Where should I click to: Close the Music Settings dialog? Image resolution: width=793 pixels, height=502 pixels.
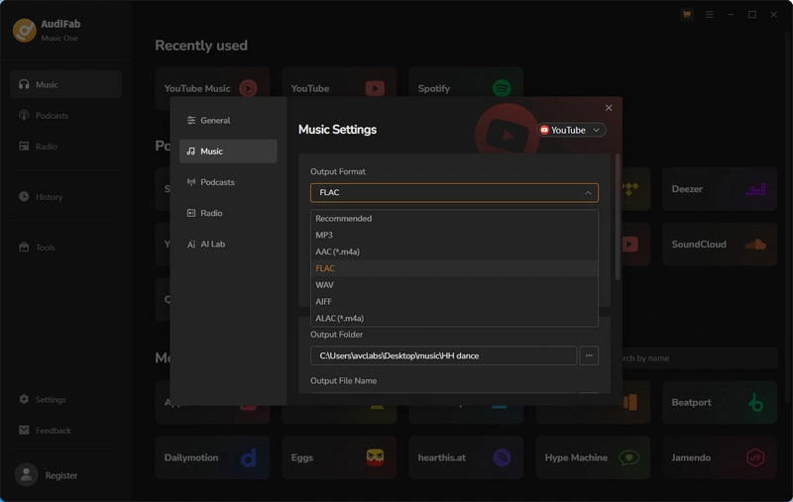[x=609, y=108]
